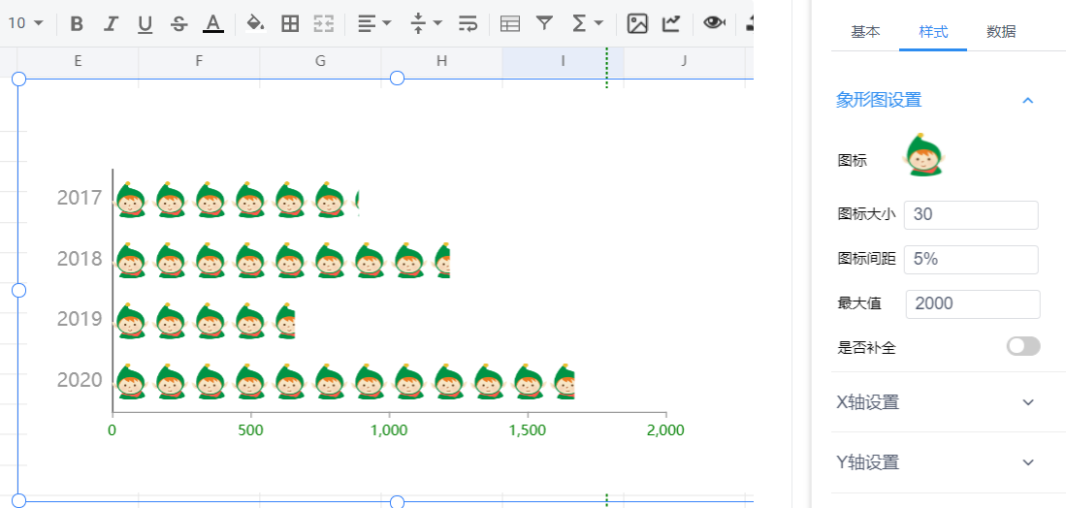
Task: Click the 2017 axis label
Action: [x=80, y=198]
